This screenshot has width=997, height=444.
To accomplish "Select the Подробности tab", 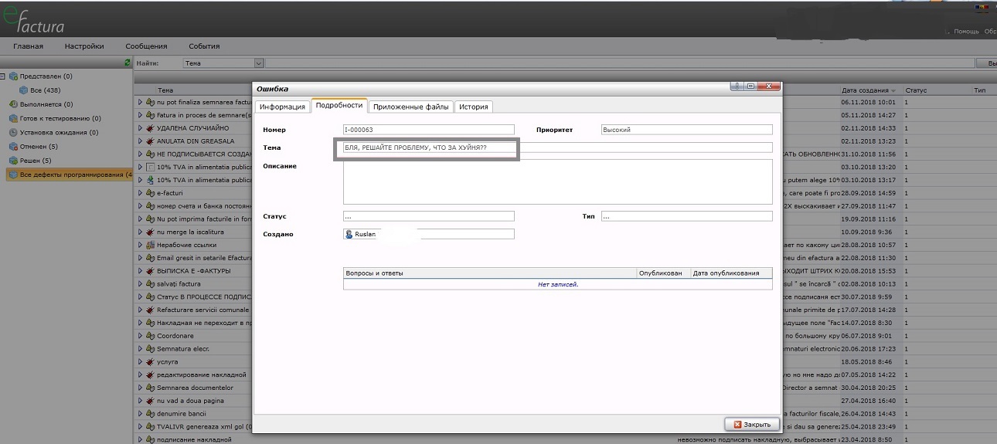I will point(339,106).
